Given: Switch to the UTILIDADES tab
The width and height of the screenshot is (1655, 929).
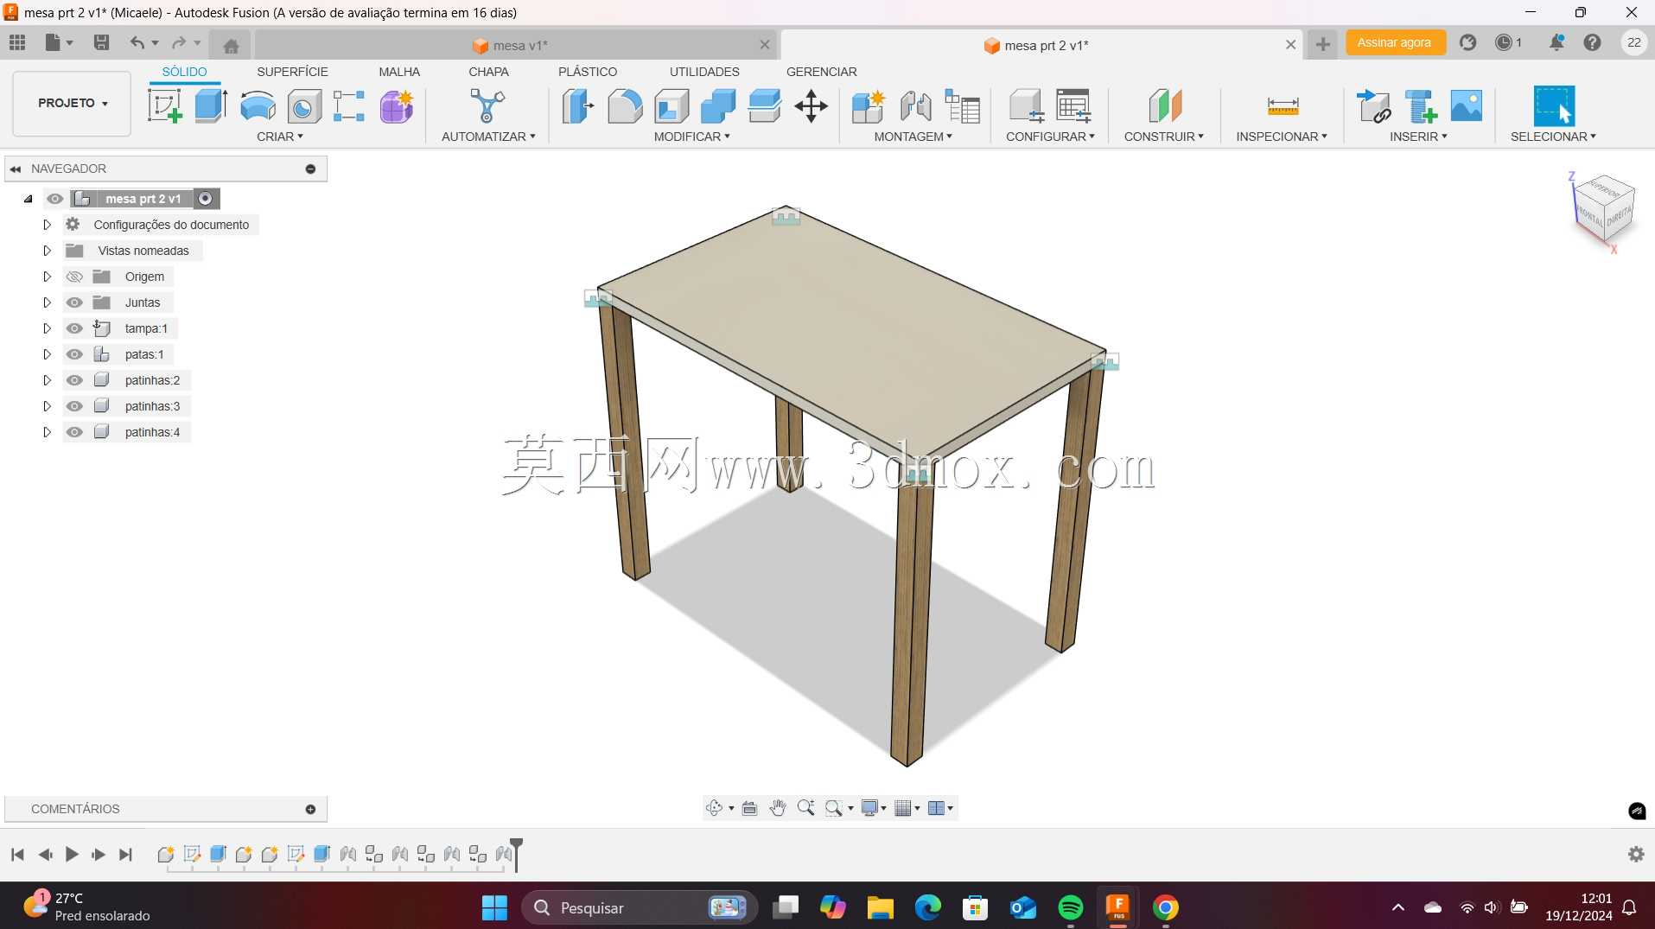Looking at the screenshot, I should (704, 72).
